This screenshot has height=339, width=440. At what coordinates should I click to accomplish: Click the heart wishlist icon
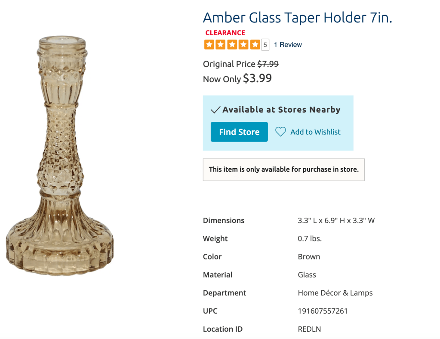pyautogui.click(x=280, y=132)
